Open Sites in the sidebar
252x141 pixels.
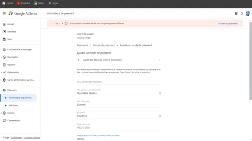click(x=9, y=39)
